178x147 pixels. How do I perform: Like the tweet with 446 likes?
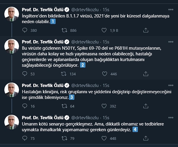click(x=104, y=74)
